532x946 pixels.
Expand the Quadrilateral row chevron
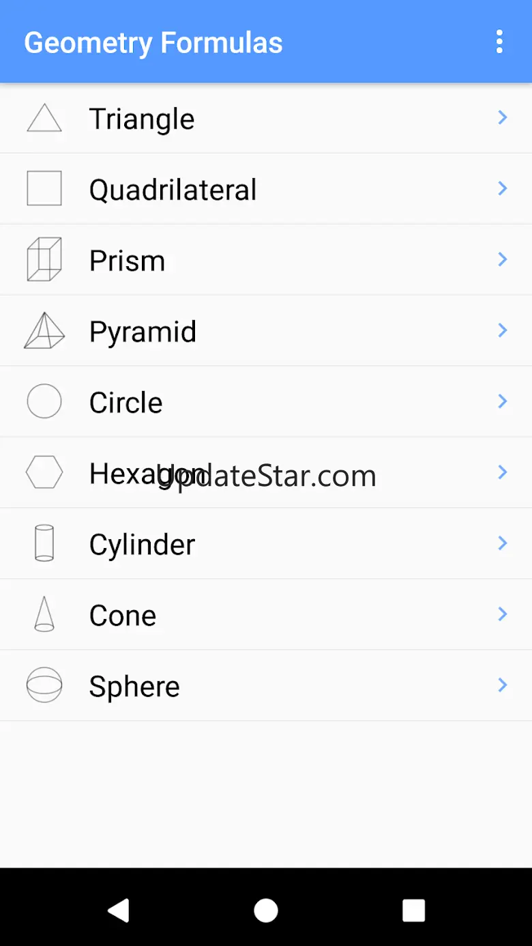[503, 188]
